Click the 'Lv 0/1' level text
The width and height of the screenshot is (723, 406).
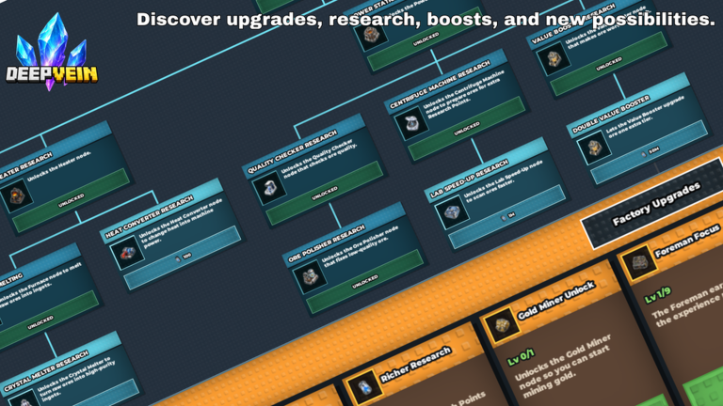click(521, 357)
